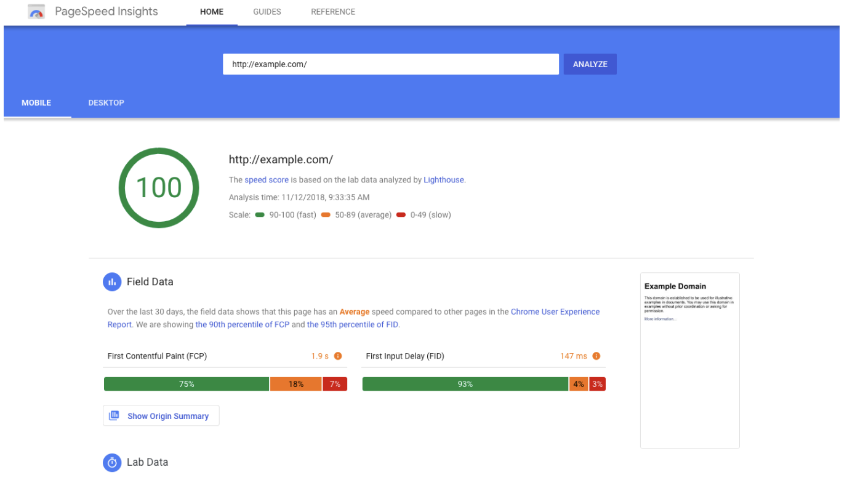Click the info icon next to 147 ms
This screenshot has width=847, height=488.
(596, 356)
